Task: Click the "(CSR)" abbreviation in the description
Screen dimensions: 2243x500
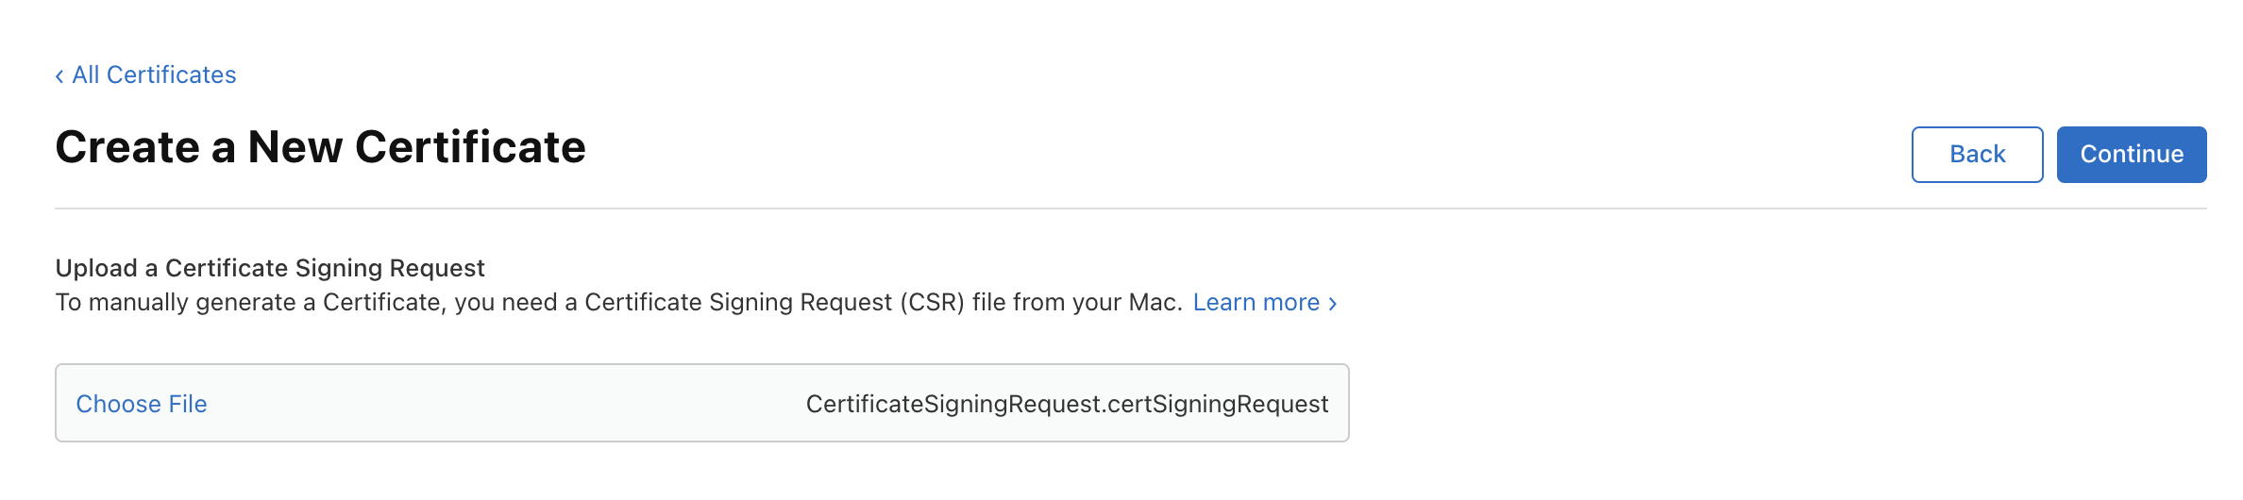Action: click(x=932, y=303)
